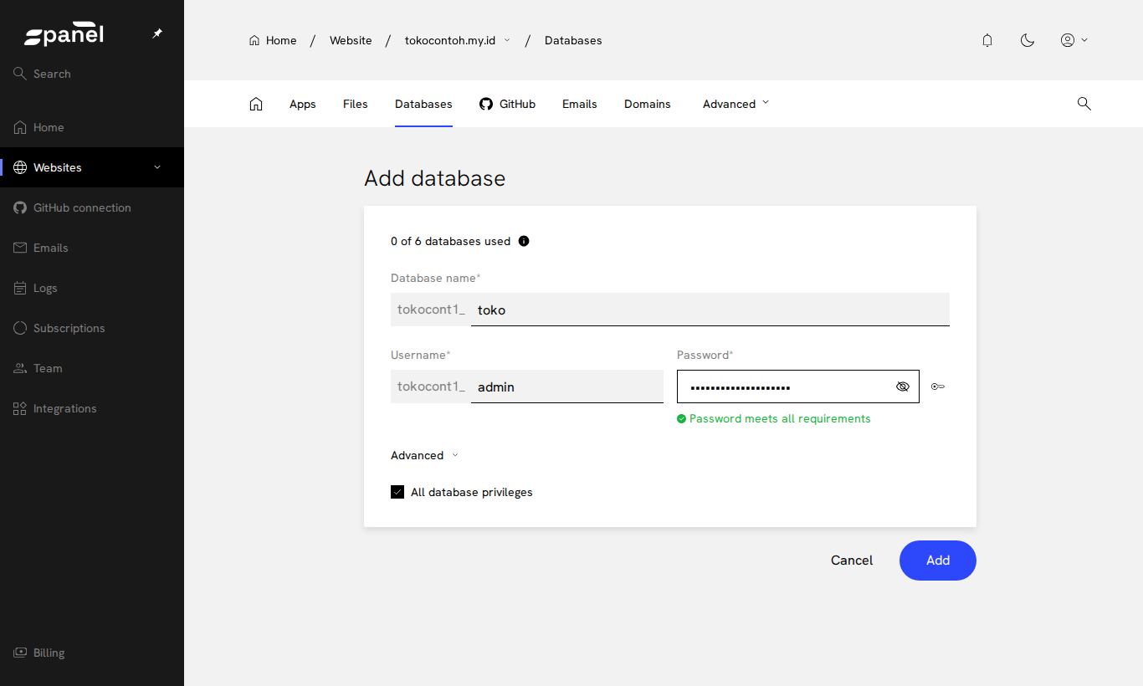This screenshot has width=1143, height=686.
Task: Click the Databases breadcrumb link
Action: 573,40
